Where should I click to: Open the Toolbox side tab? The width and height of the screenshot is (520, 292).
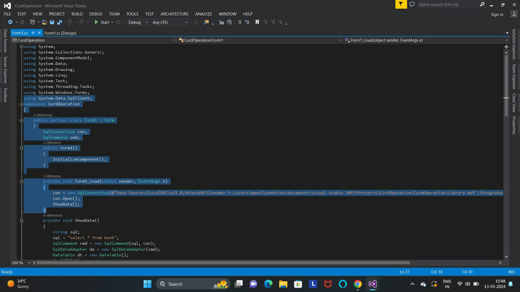click(x=6, y=95)
